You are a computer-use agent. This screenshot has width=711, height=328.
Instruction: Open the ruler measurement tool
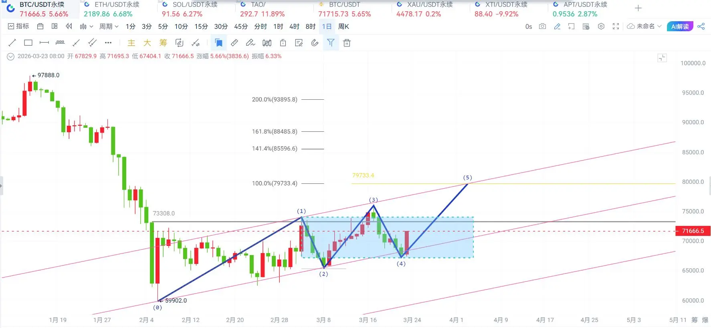click(234, 42)
